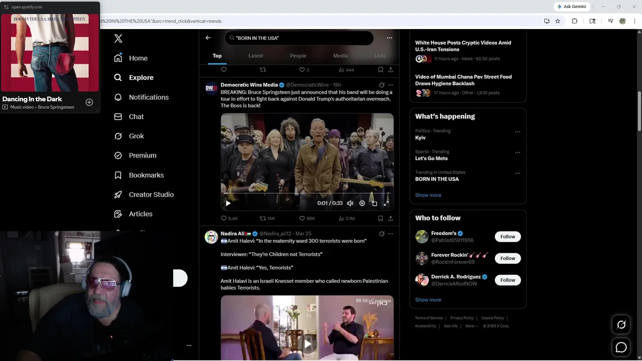The width and height of the screenshot is (642, 361).
Task: Show more under Who to follow
Action: pos(428,300)
